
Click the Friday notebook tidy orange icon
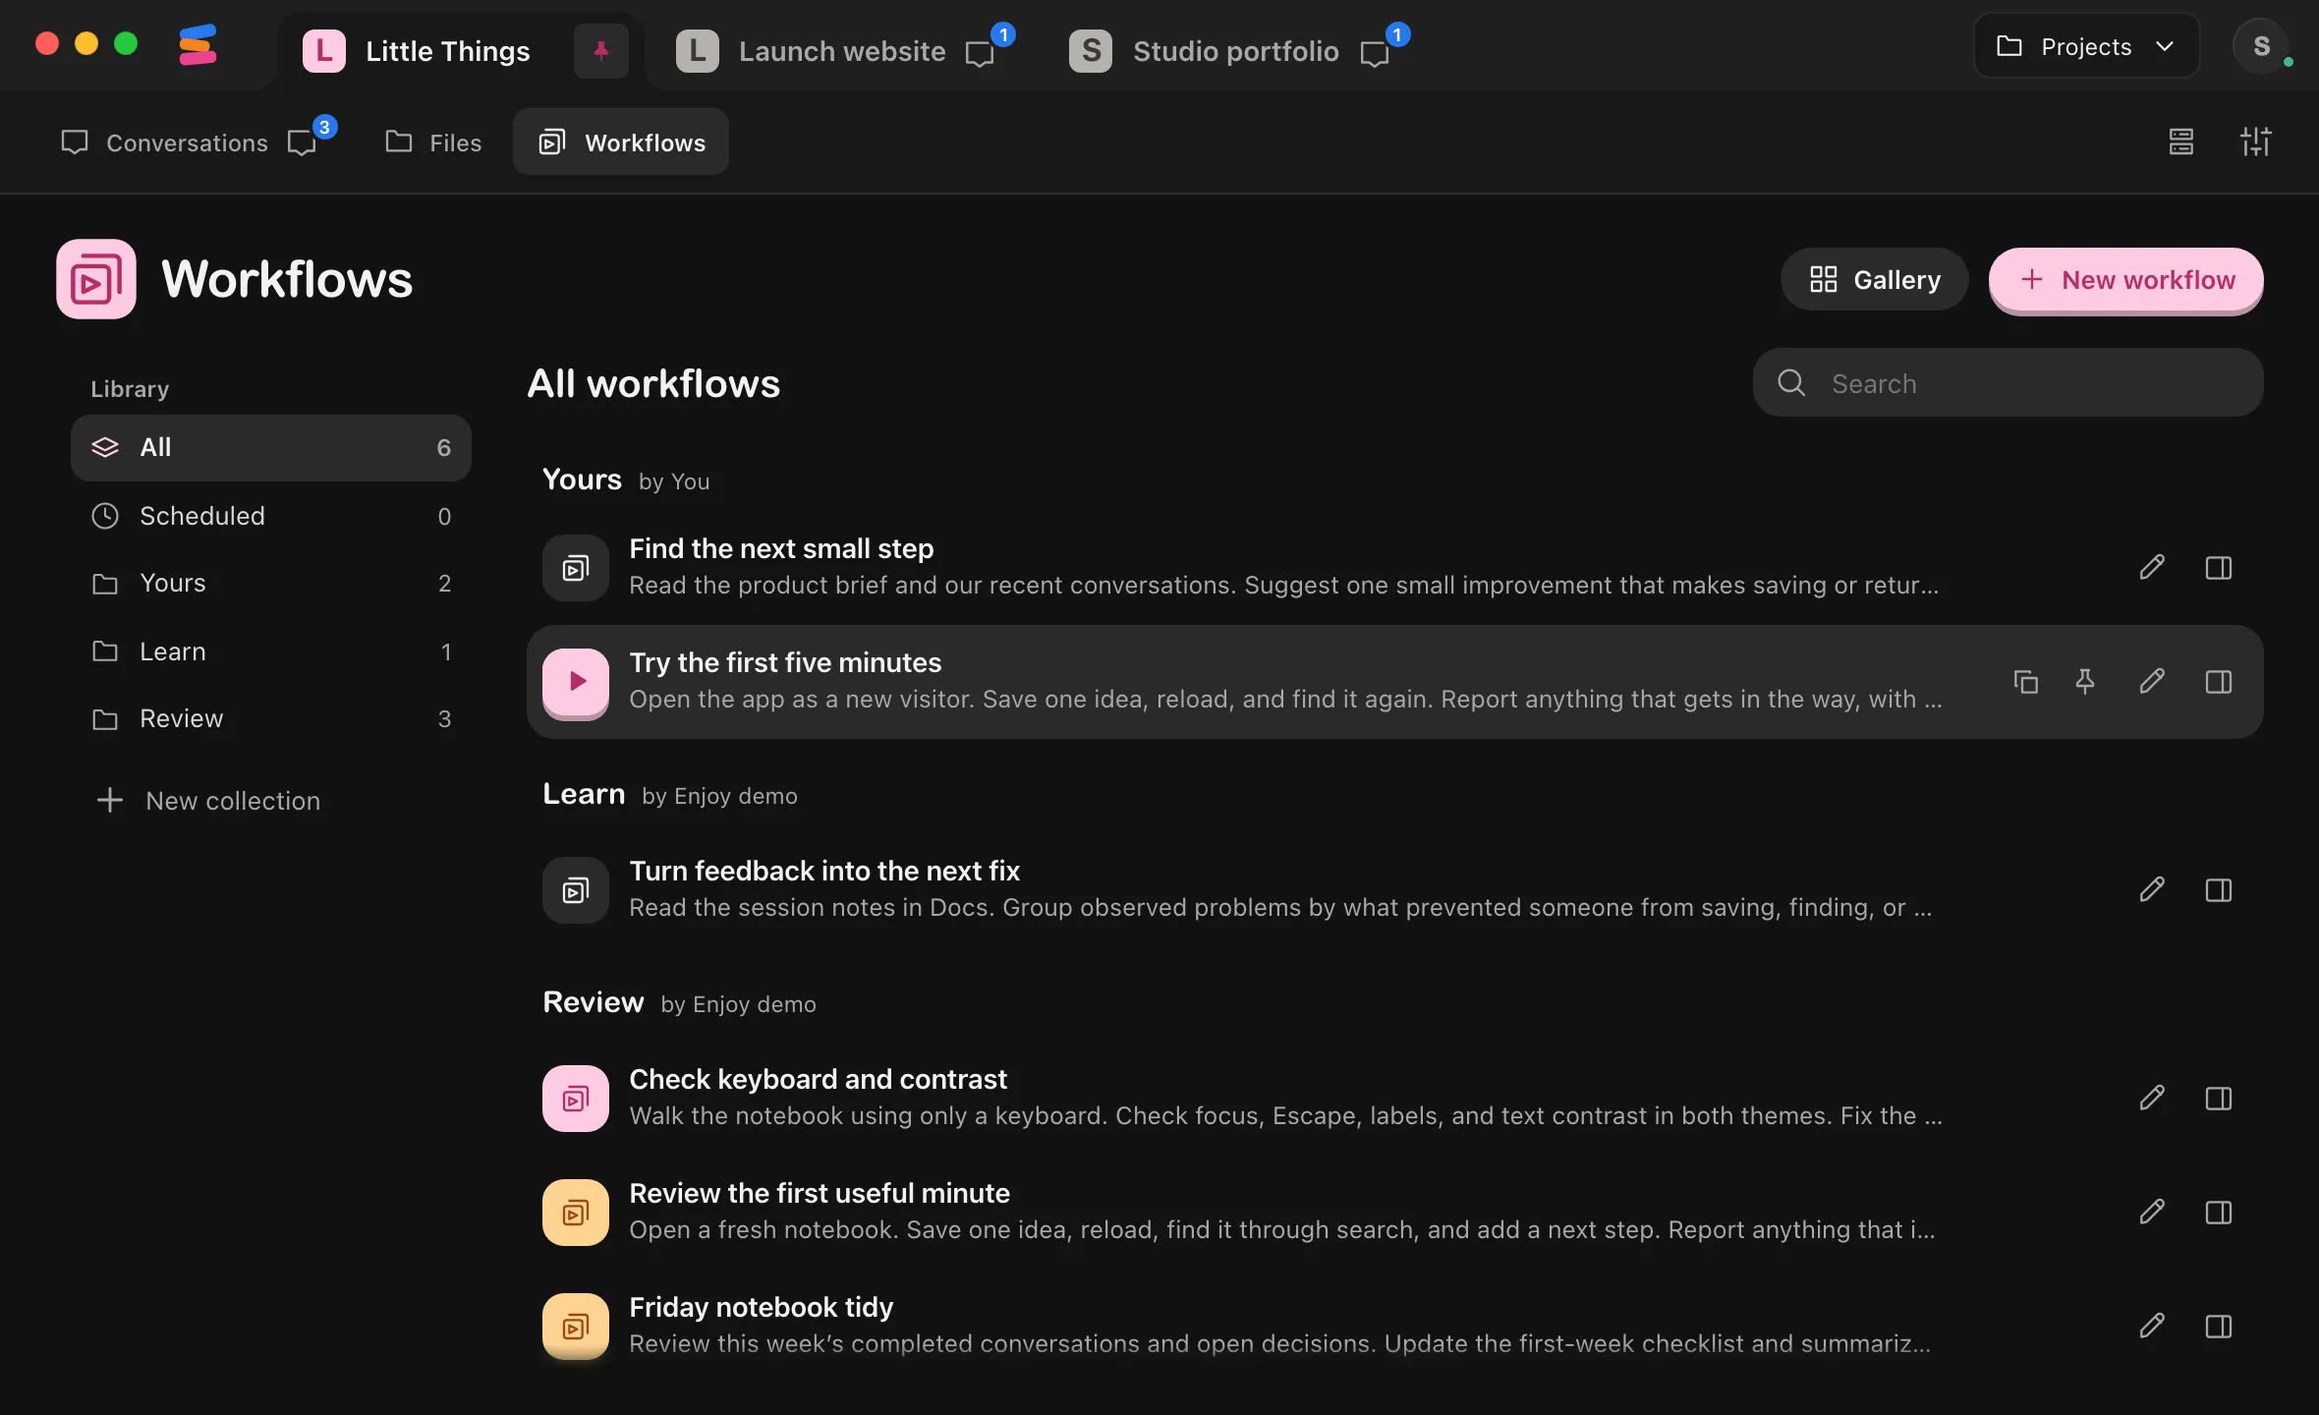coord(576,1326)
